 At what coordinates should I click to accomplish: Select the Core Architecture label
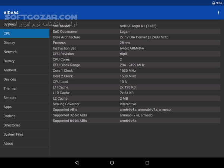coord(66,37)
